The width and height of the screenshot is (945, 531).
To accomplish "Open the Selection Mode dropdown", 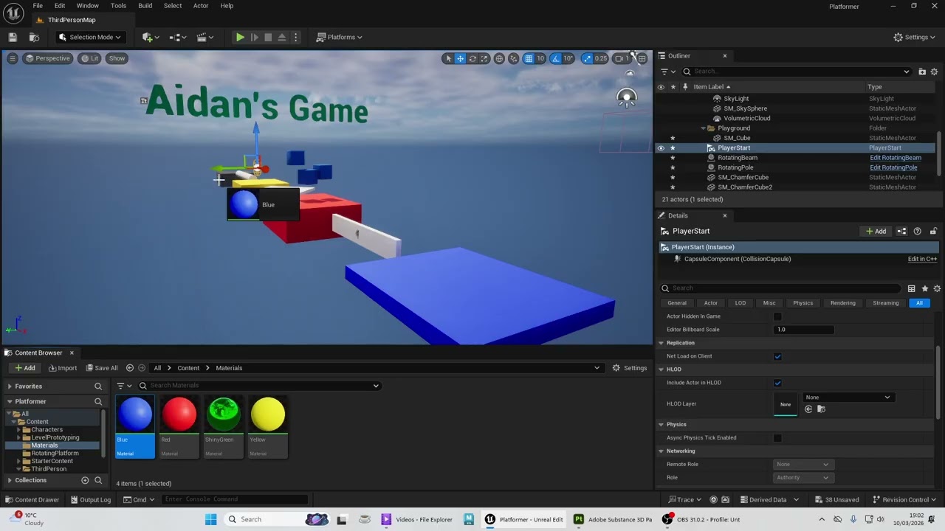I will coord(89,37).
